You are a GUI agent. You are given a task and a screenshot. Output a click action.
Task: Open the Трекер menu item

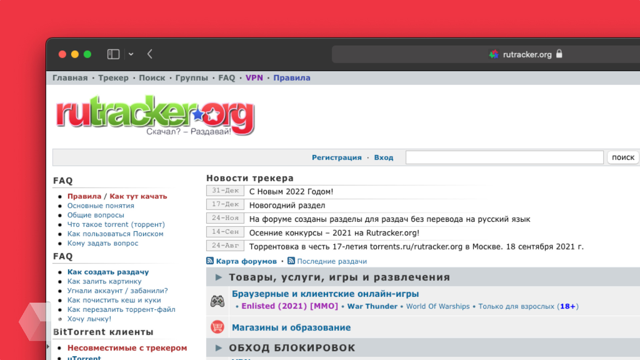point(113,78)
